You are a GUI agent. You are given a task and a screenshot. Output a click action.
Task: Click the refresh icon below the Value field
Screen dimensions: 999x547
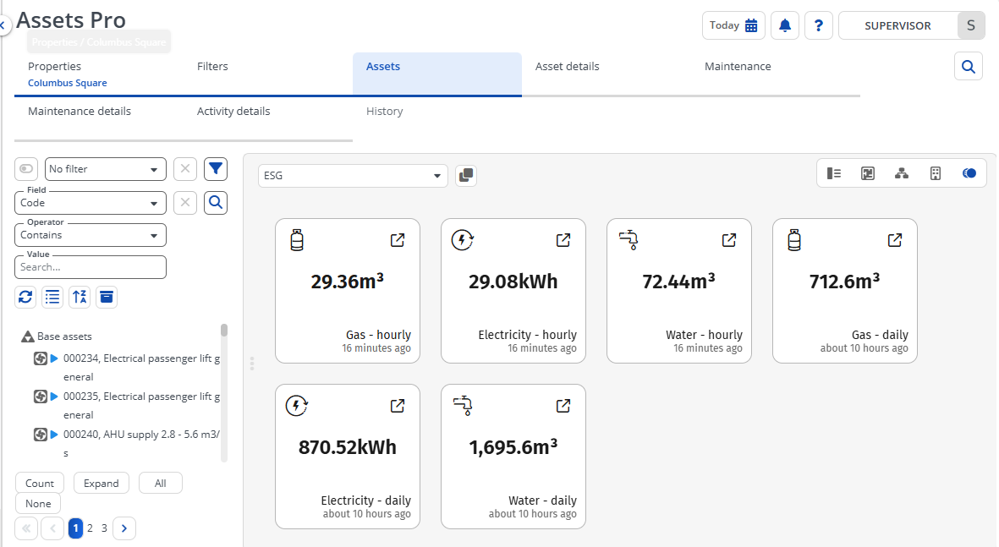(x=25, y=296)
